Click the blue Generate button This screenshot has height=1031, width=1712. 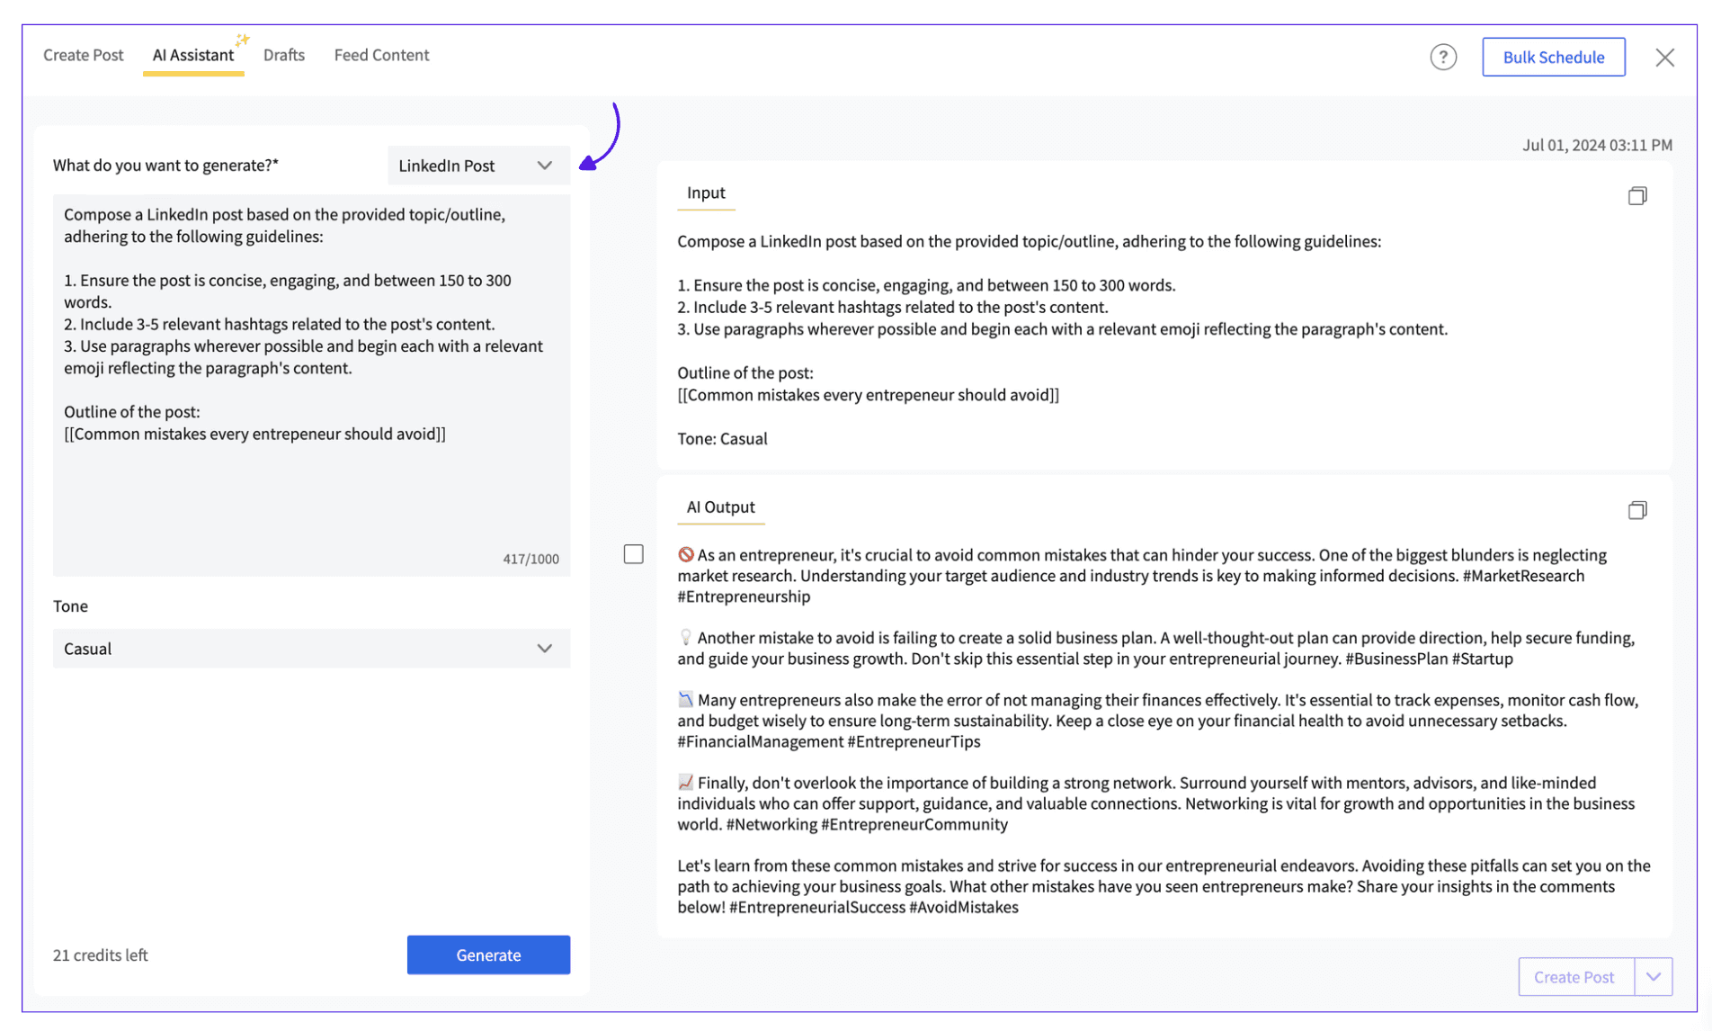488,955
